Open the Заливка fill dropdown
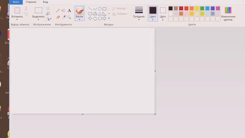This screenshot has width=245, height=138. pyautogui.click(x=121, y=14)
